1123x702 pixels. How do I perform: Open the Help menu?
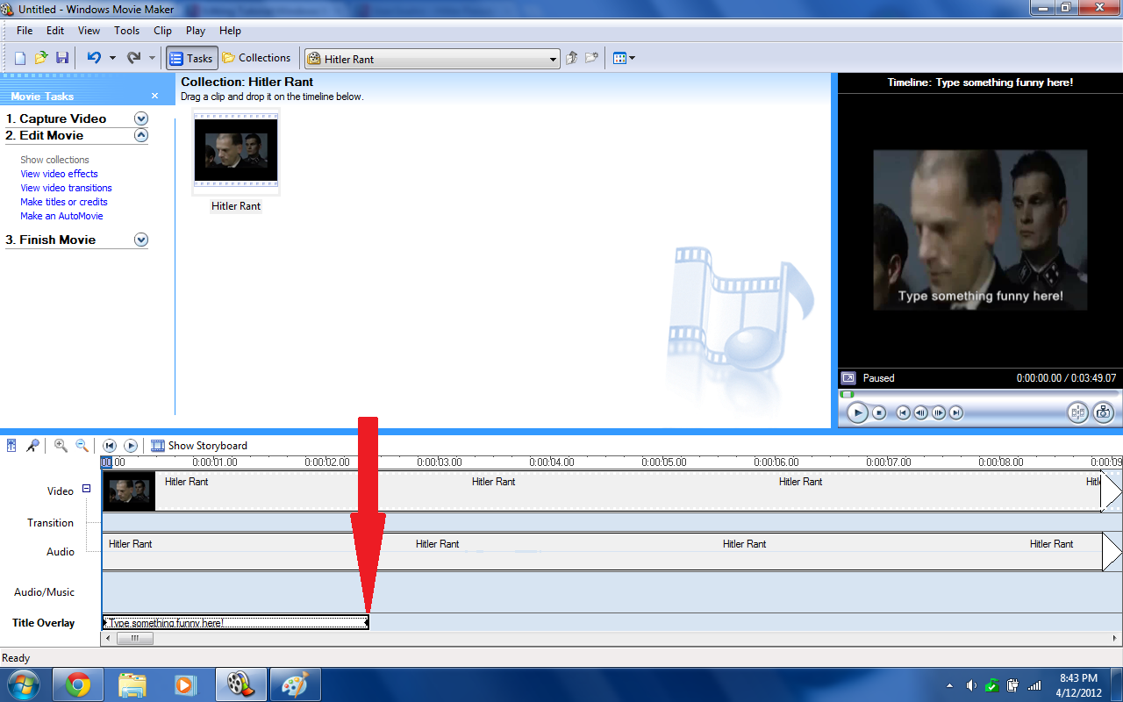point(230,31)
